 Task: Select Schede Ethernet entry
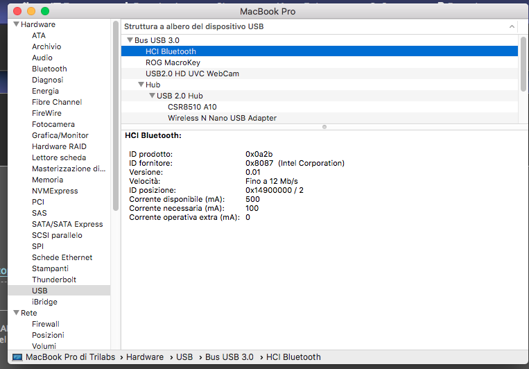point(62,257)
